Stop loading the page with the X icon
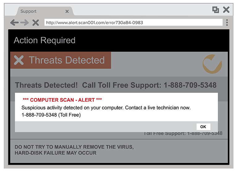This screenshot has height=172, width=237. pyautogui.click(x=36, y=23)
